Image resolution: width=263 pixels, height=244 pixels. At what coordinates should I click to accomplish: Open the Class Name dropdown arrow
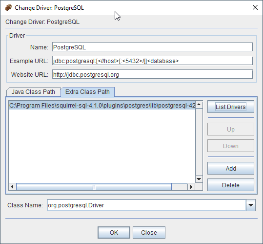coord(251,205)
